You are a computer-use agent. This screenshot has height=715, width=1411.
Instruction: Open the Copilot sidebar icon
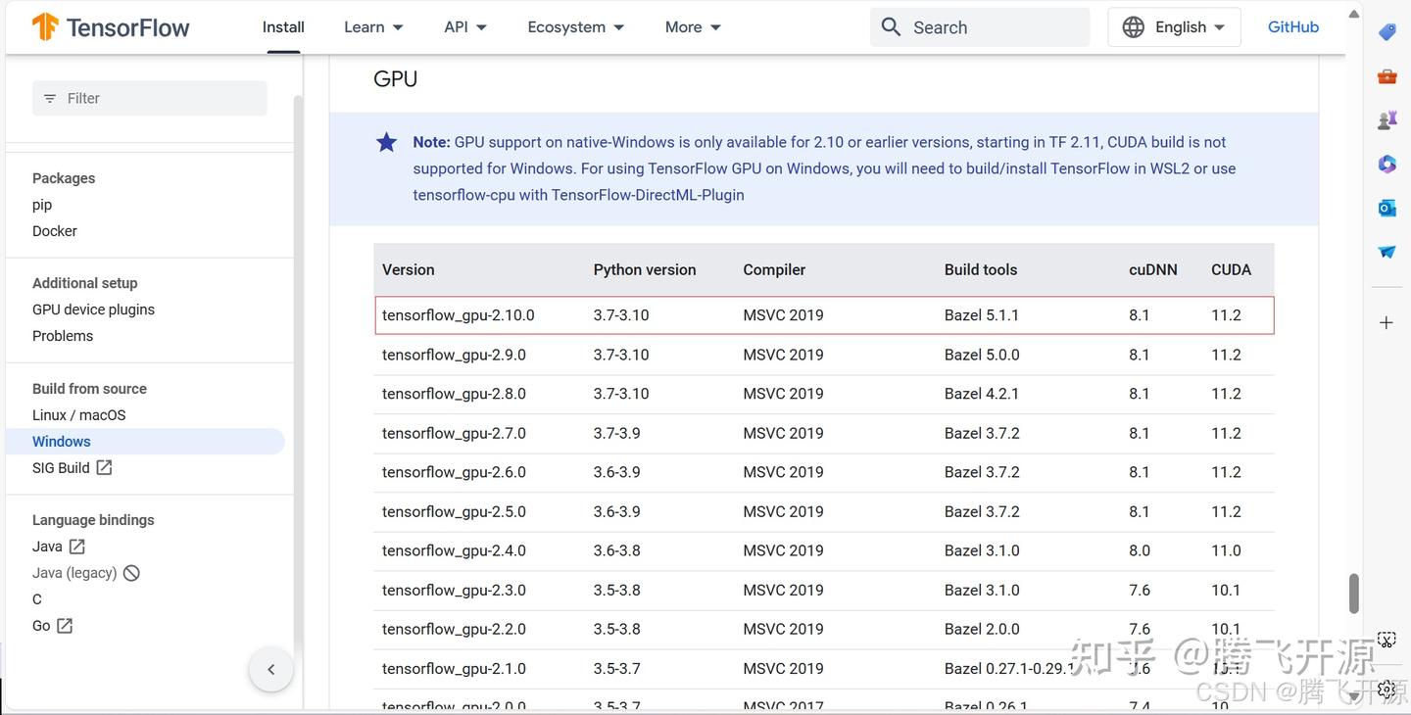[x=1387, y=164]
